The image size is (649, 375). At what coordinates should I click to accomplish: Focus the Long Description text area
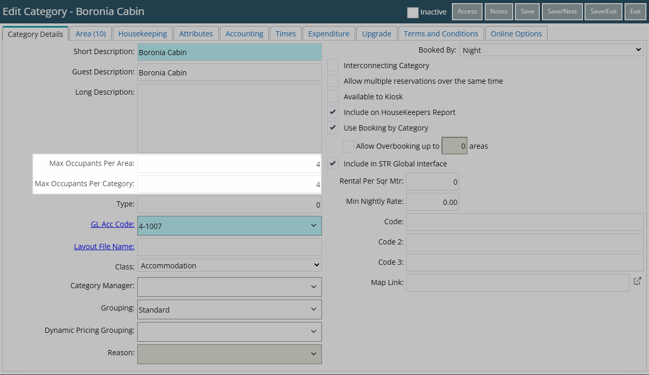click(229, 118)
